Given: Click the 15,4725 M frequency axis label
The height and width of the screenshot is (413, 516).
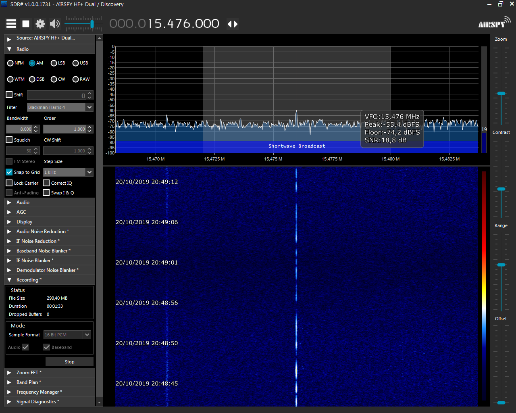Looking at the screenshot, I should [214, 159].
